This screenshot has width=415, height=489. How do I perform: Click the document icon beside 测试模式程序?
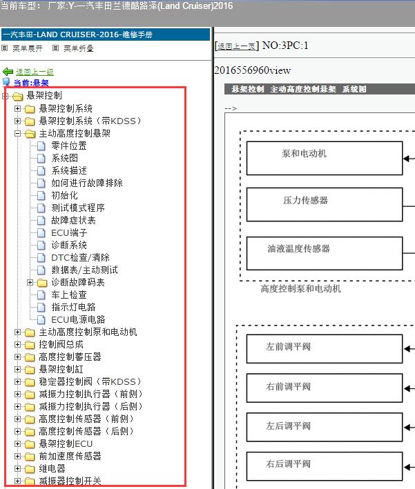point(41,208)
